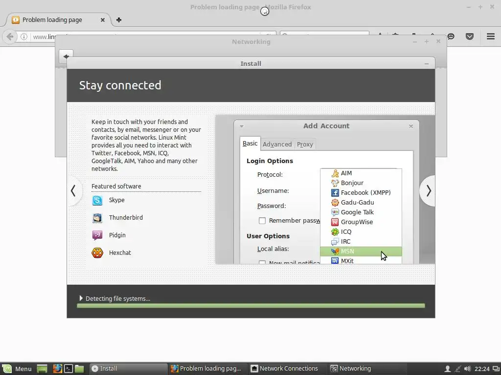
Task: Open a new Firefox tab with plus button
Action: 119,20
